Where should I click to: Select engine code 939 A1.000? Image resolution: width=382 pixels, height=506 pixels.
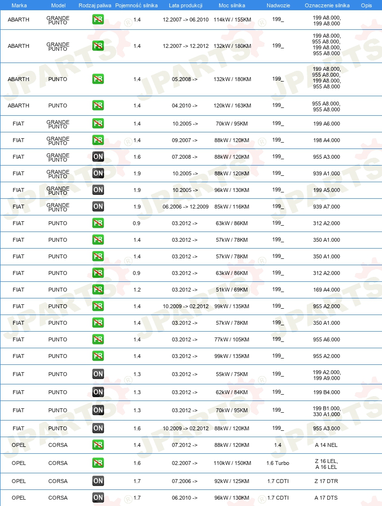click(x=326, y=173)
